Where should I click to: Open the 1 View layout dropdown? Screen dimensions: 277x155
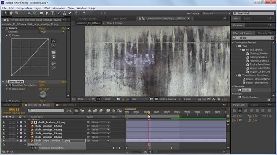pos(190,99)
